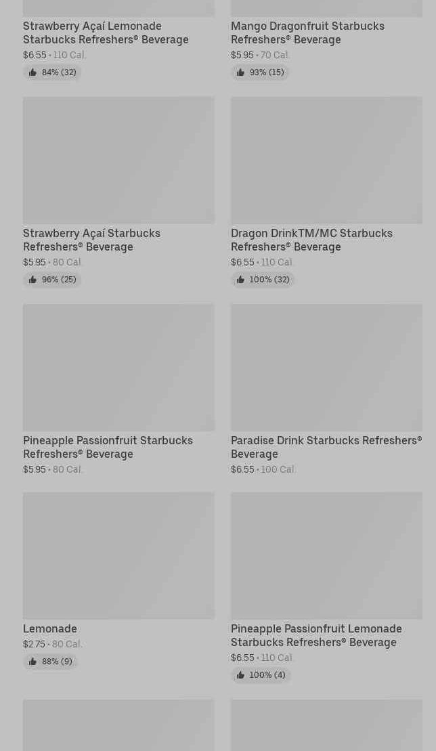Click the Lemonade product image
436x751 pixels.
[x=118, y=555]
